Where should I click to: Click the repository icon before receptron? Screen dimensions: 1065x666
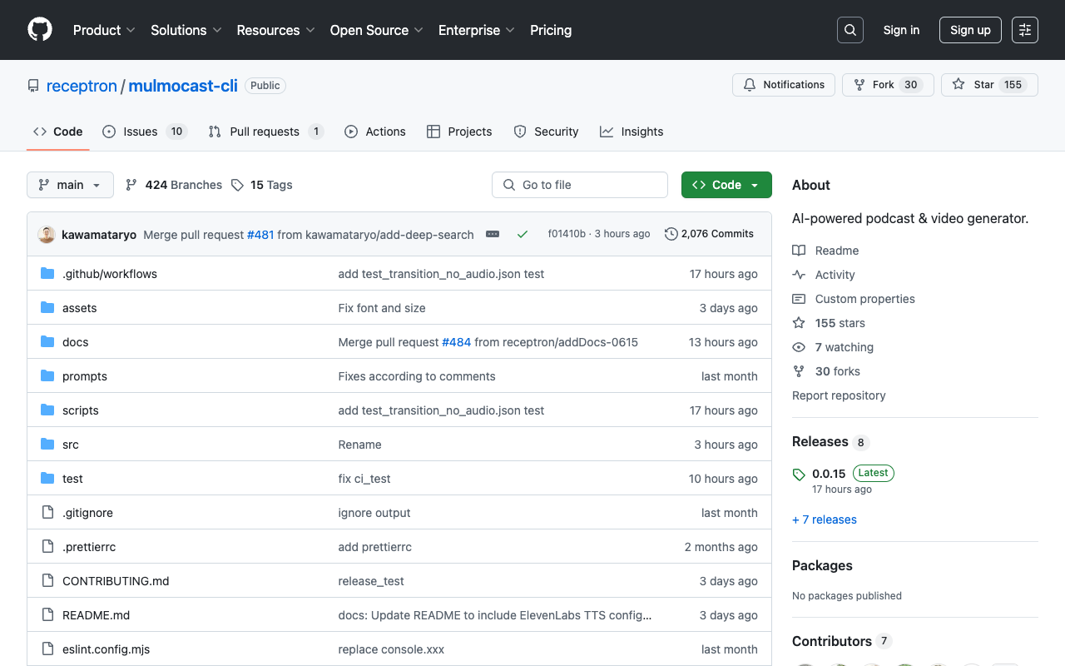(33, 86)
